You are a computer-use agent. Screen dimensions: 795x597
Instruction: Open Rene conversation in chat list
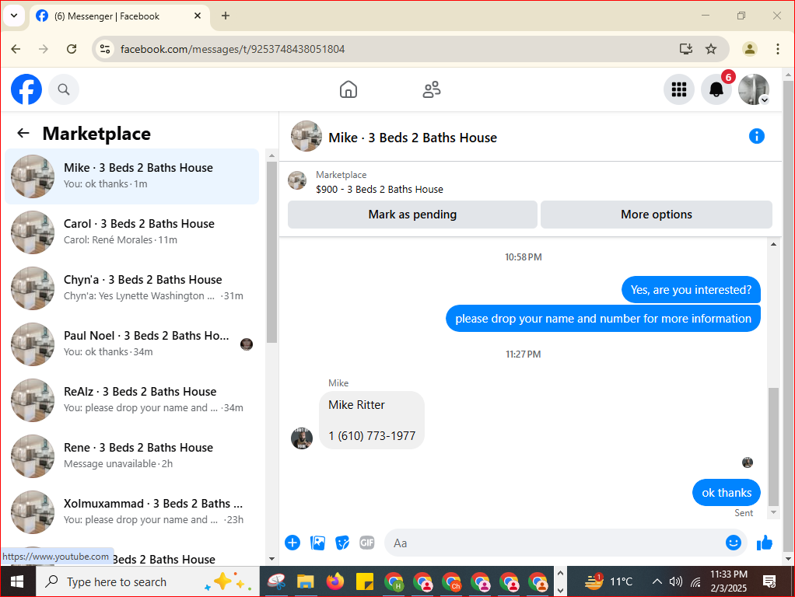pos(131,456)
